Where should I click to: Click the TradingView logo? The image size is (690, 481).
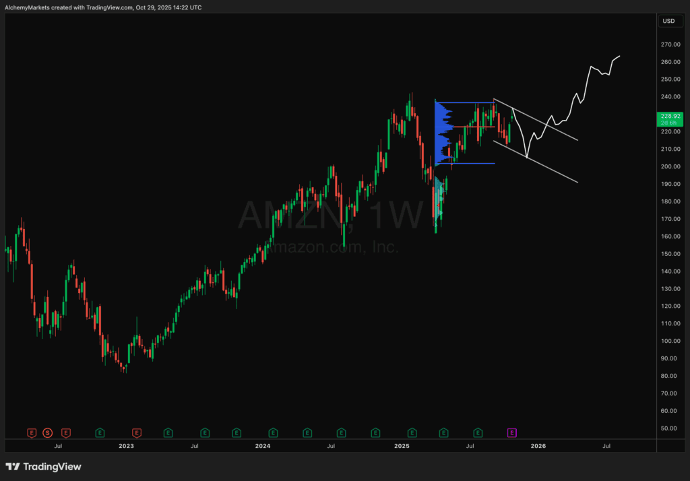(x=43, y=467)
